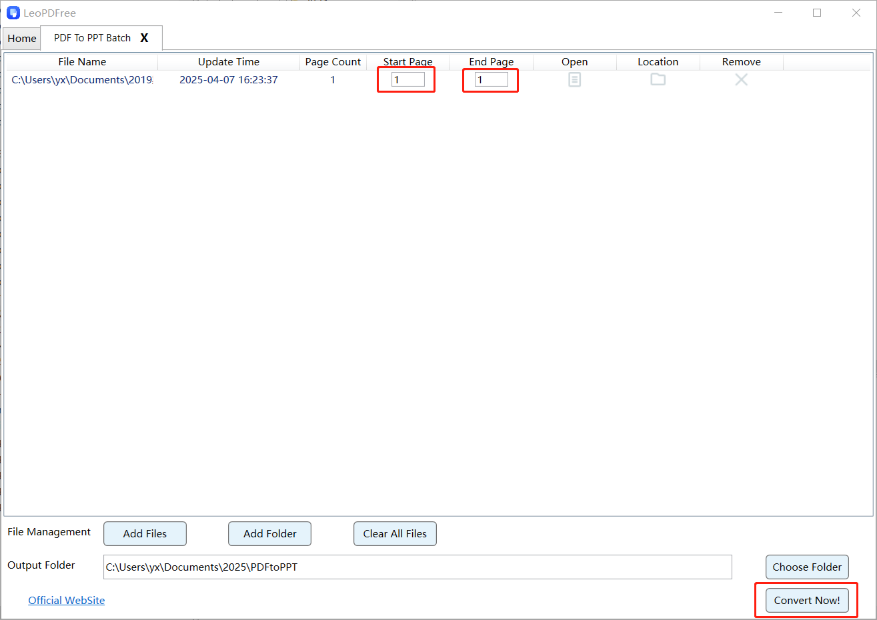Switch to the Home tab
Image resolution: width=877 pixels, height=620 pixels.
click(21, 38)
